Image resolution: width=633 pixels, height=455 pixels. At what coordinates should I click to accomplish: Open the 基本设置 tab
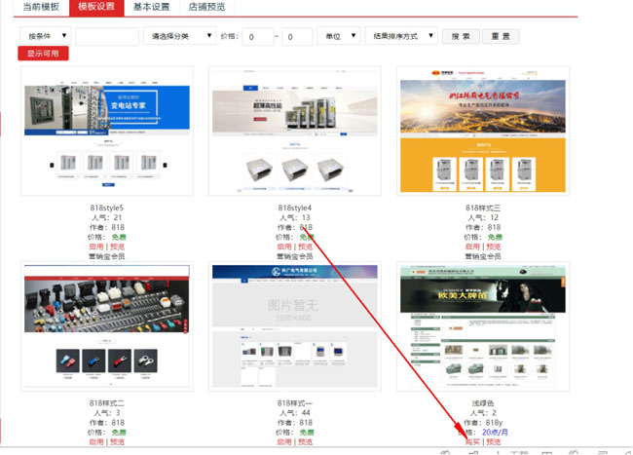(x=151, y=7)
